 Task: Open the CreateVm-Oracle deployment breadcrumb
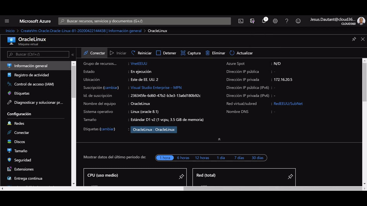[x=81, y=31]
